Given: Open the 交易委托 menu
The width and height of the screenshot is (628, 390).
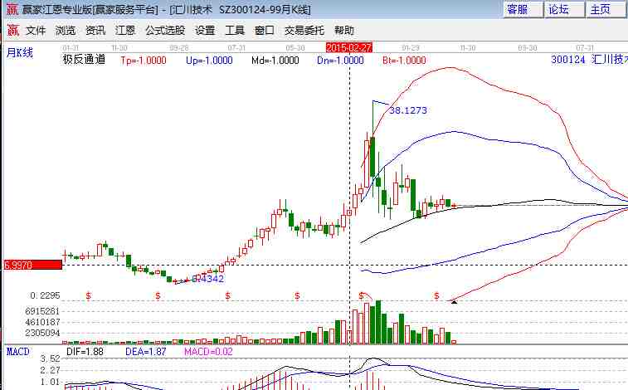Looking at the screenshot, I should pyautogui.click(x=304, y=31).
